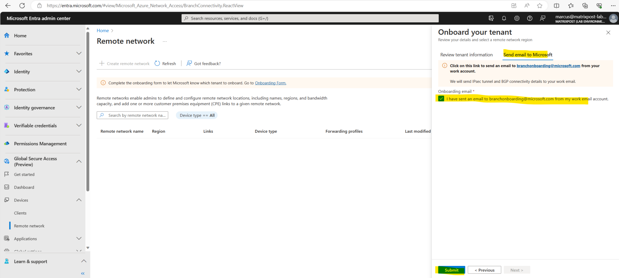The image size is (619, 278).
Task: Open the settings gear in top bar
Action: (517, 18)
